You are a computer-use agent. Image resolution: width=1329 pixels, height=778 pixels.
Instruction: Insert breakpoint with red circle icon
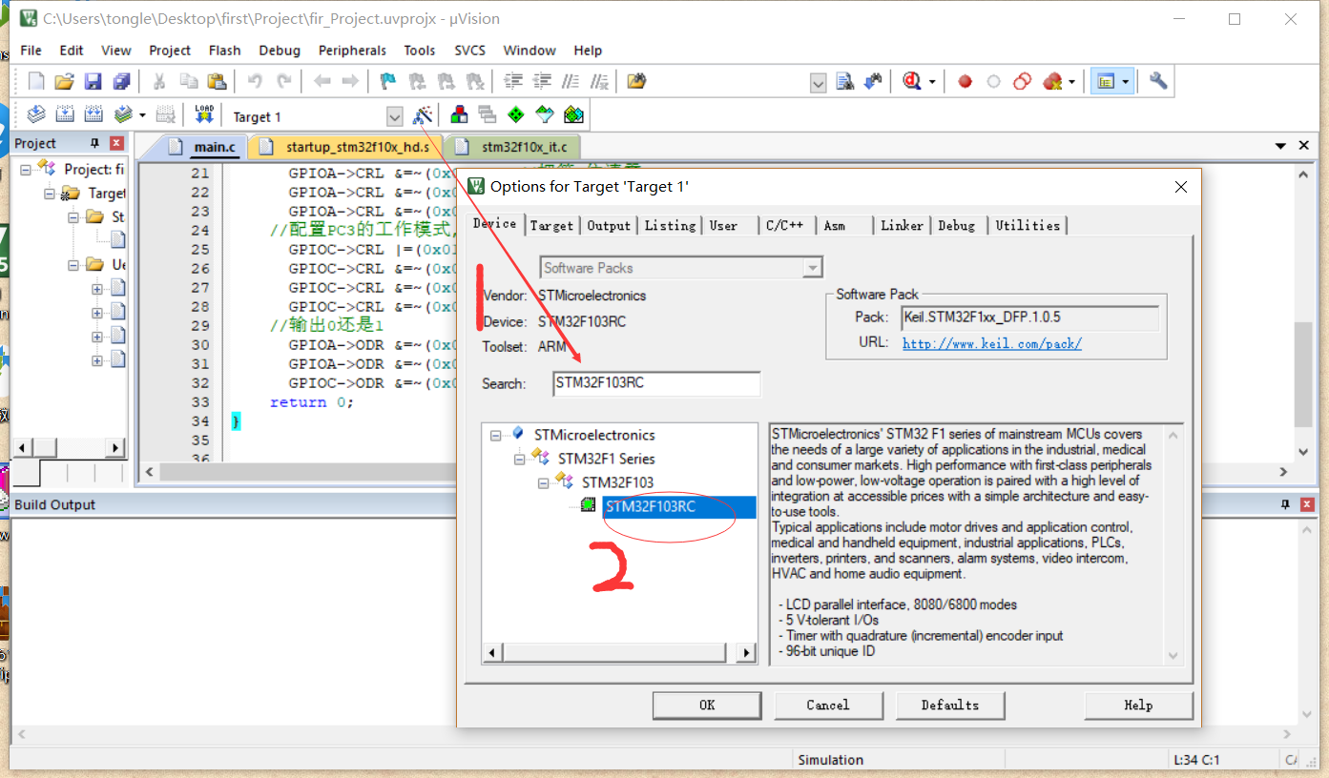(x=965, y=82)
